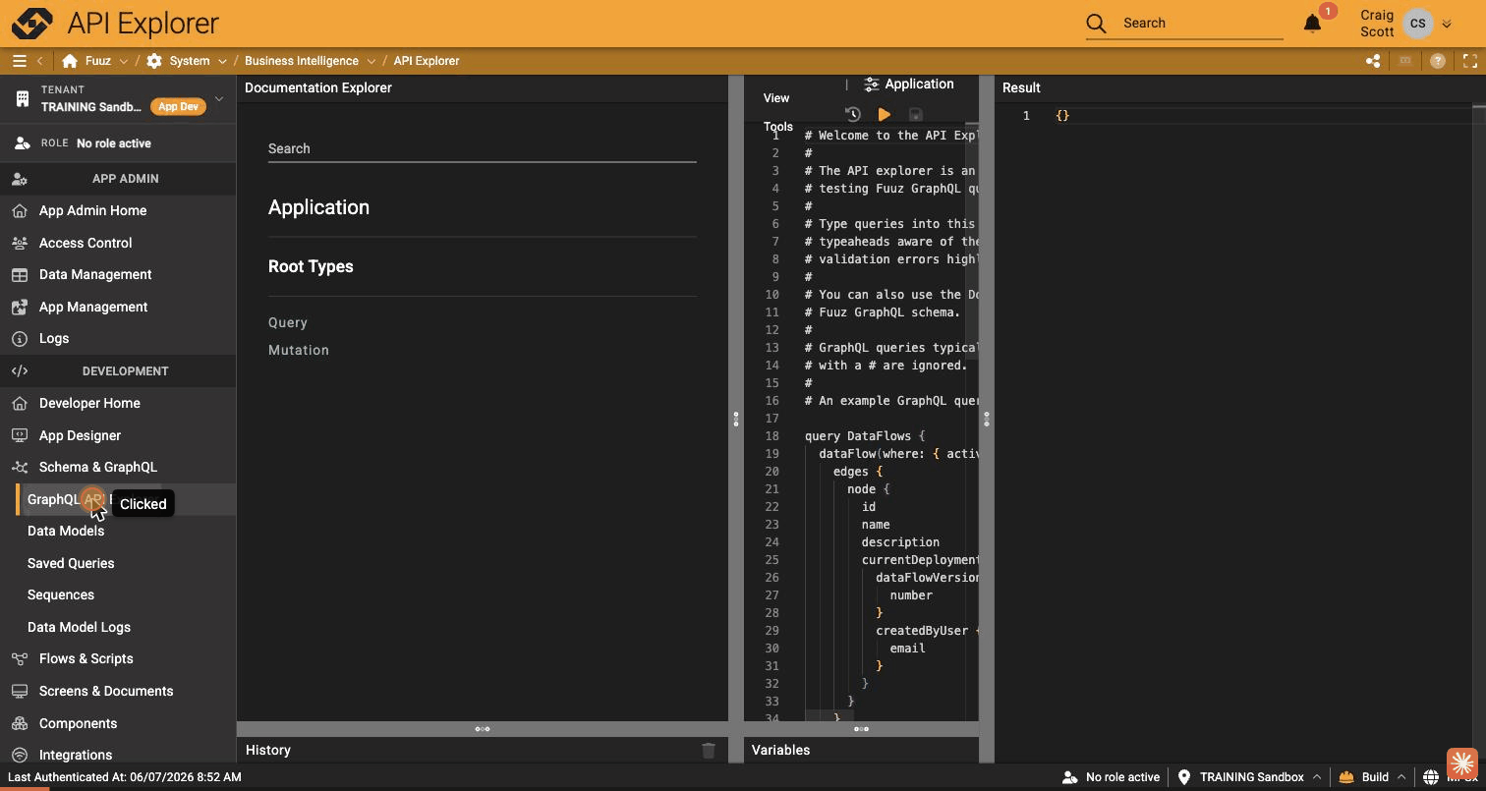
Task: Open the Mutation root type
Action: (299, 351)
